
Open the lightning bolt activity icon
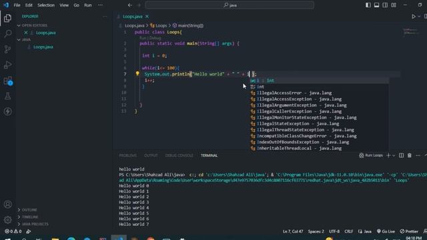(x=7, y=111)
